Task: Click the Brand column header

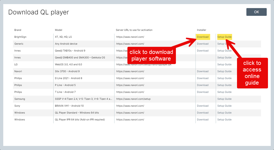Action: coord(18,30)
